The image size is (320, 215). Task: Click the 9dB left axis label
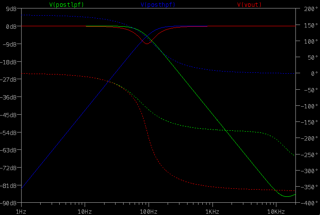coord(11,9)
